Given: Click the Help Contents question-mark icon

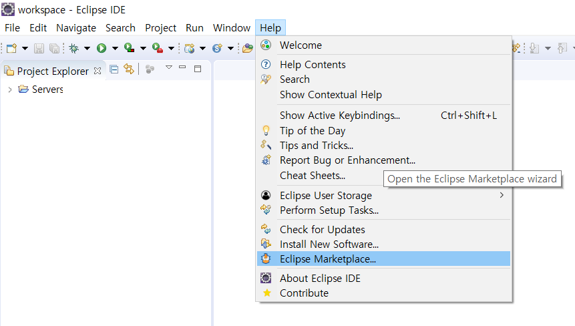Looking at the screenshot, I should pyautogui.click(x=266, y=64).
